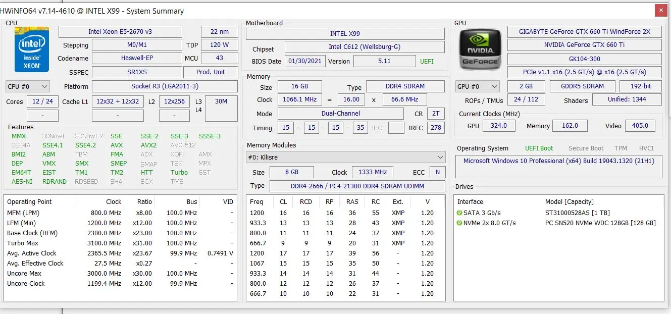Image resolution: width=671 pixels, height=314 pixels.
Task: Click the Turbo feature label
Action: 179,173
